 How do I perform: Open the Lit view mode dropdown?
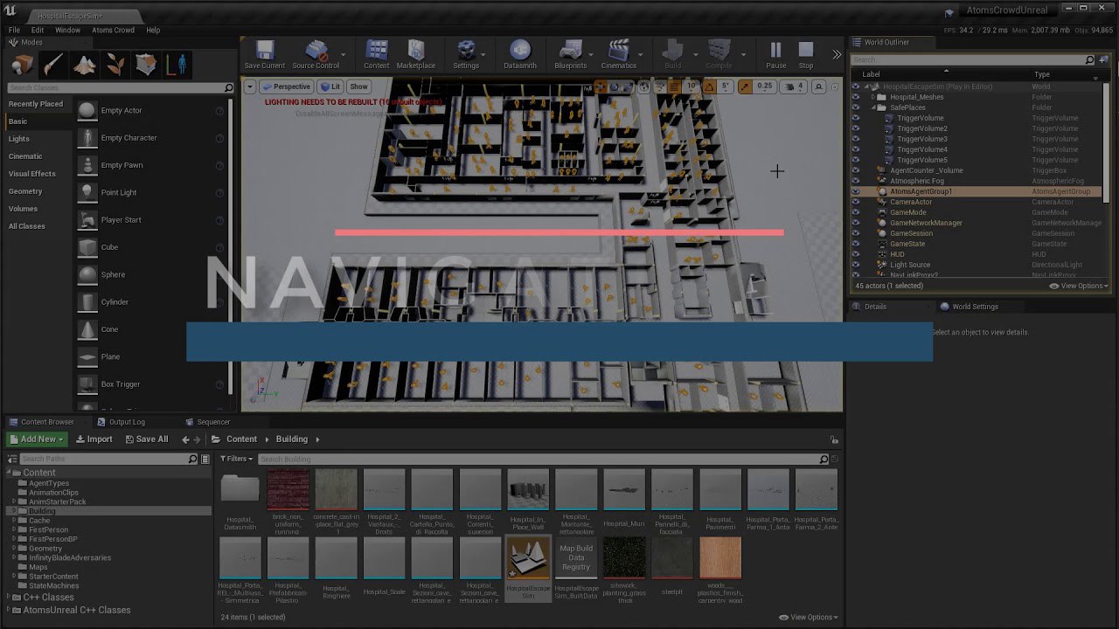coord(330,86)
